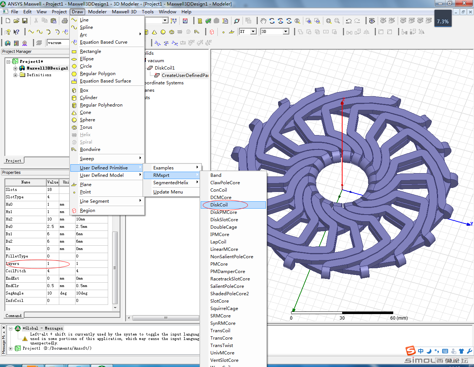Collapse the Global Messages node
Image resolution: width=474 pixels, height=367 pixels.
11,329
